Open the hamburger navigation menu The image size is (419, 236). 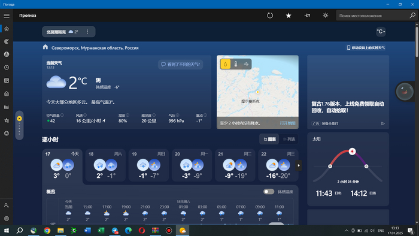[x=7, y=16]
